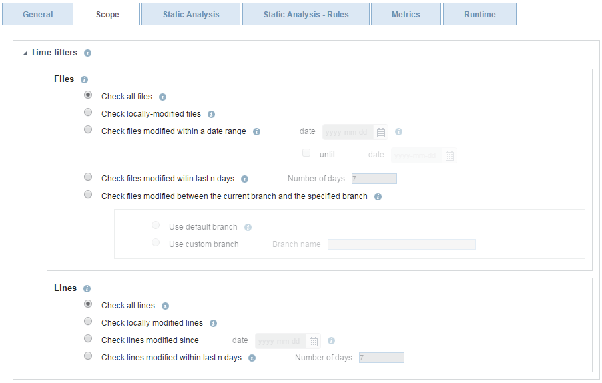
Task: Open the Static Analysis - Rules tab
Action: pos(306,15)
